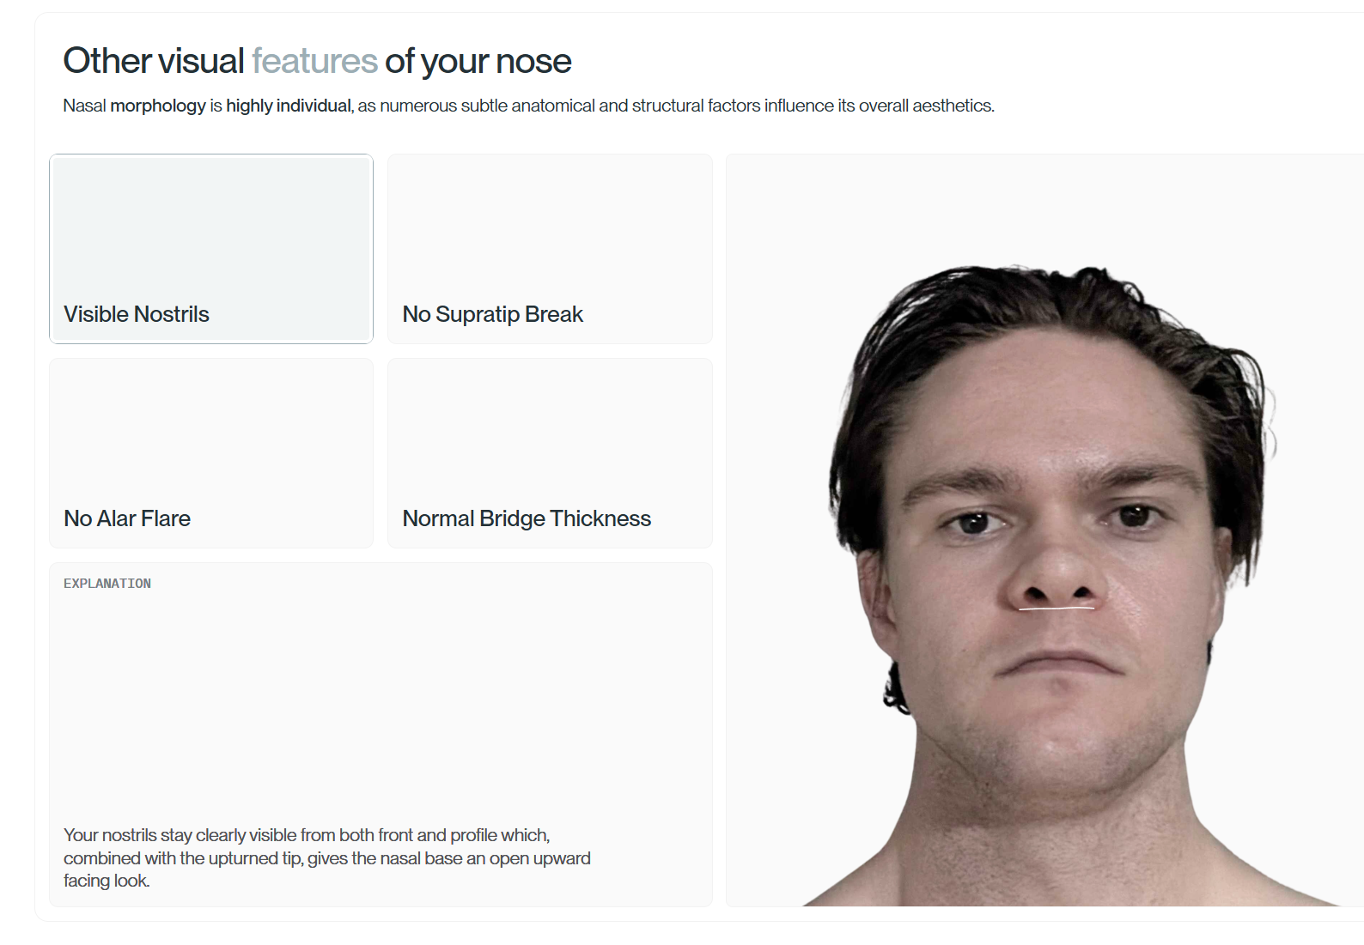Image resolution: width=1364 pixels, height=945 pixels.
Task: Click the bold phrase 'highly individual'
Action: pos(289,106)
